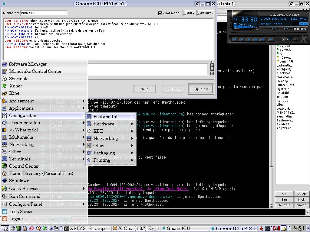
Task: Click the Canadian flag keyboard layout icon
Action: 276,228
